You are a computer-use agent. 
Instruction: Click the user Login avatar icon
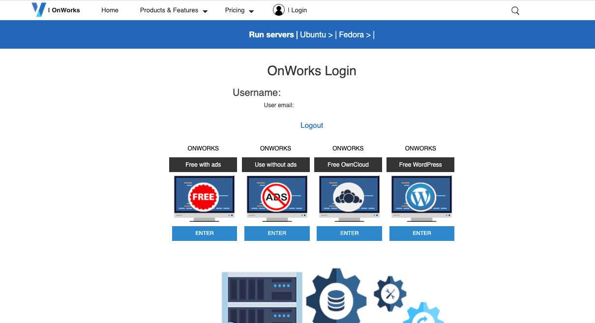278,10
